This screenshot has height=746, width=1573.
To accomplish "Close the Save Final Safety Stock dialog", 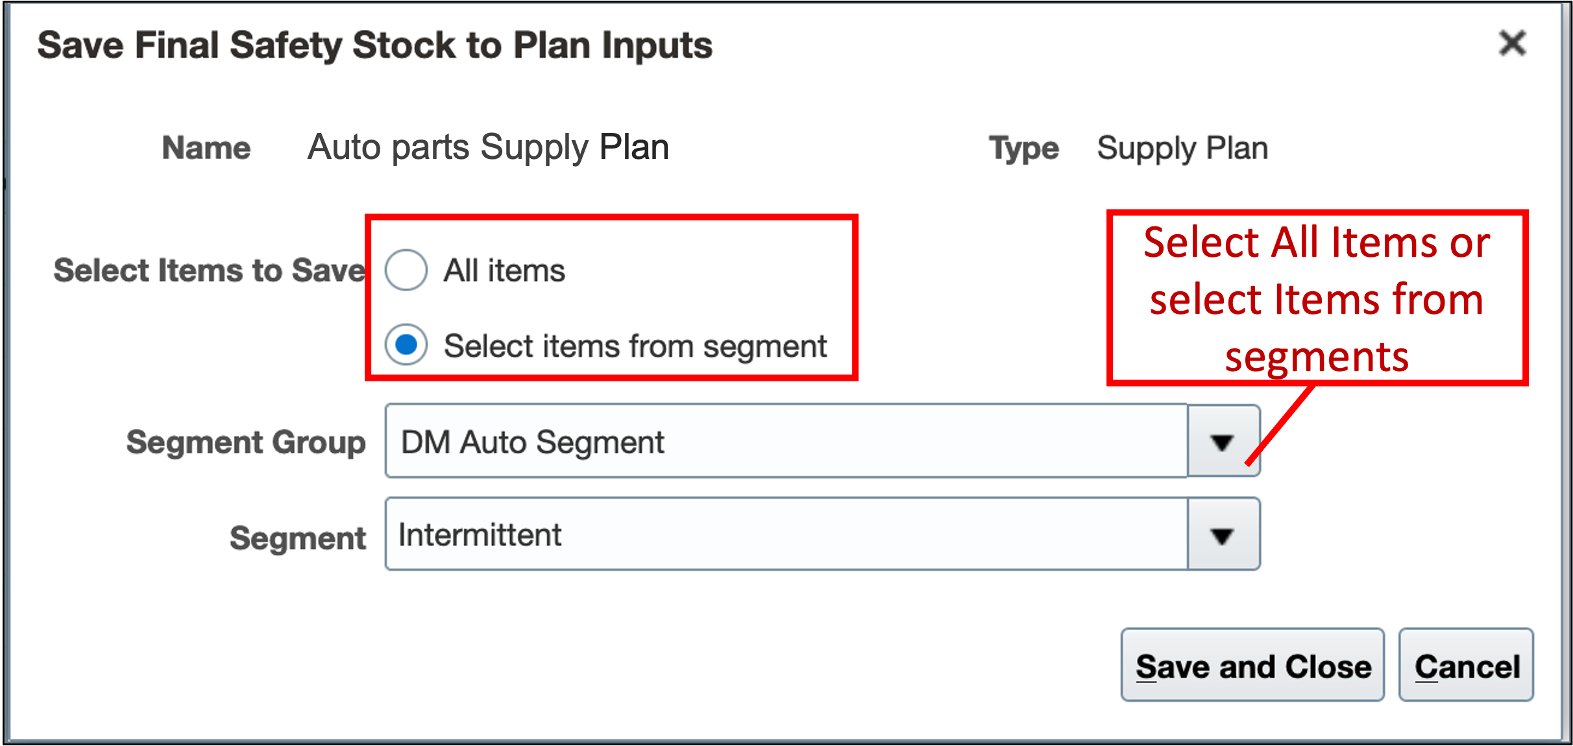I will click(1513, 44).
